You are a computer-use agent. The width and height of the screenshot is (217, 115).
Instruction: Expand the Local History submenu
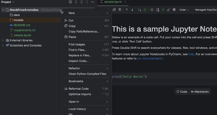86,109
